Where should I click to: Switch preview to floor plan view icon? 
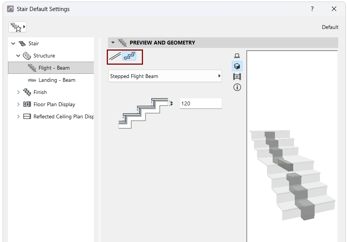click(237, 56)
